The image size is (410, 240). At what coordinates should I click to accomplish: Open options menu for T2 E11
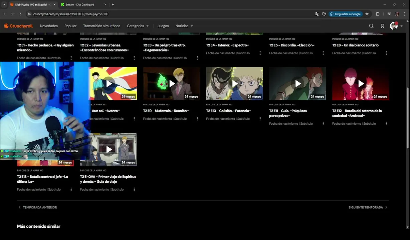(323, 124)
